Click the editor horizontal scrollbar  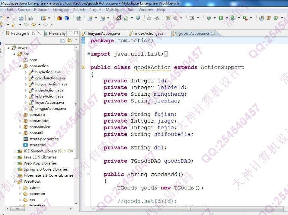pos(189,209)
